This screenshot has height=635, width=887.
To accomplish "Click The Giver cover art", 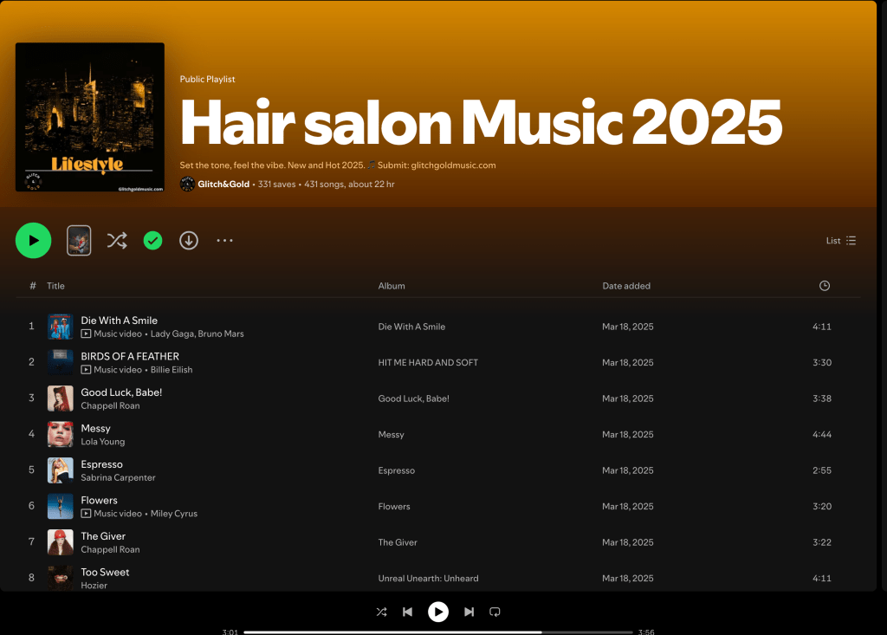I will (60, 542).
